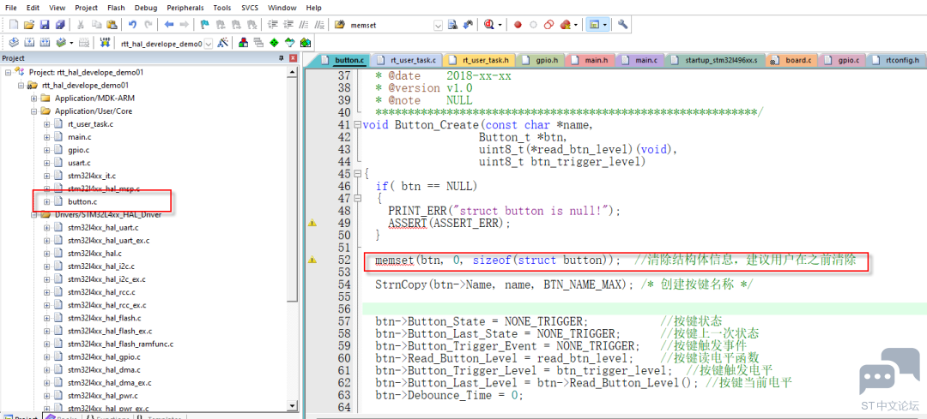The image size is (927, 419).
Task: Select rt_user_task.c in the project tree
Action: [91, 124]
